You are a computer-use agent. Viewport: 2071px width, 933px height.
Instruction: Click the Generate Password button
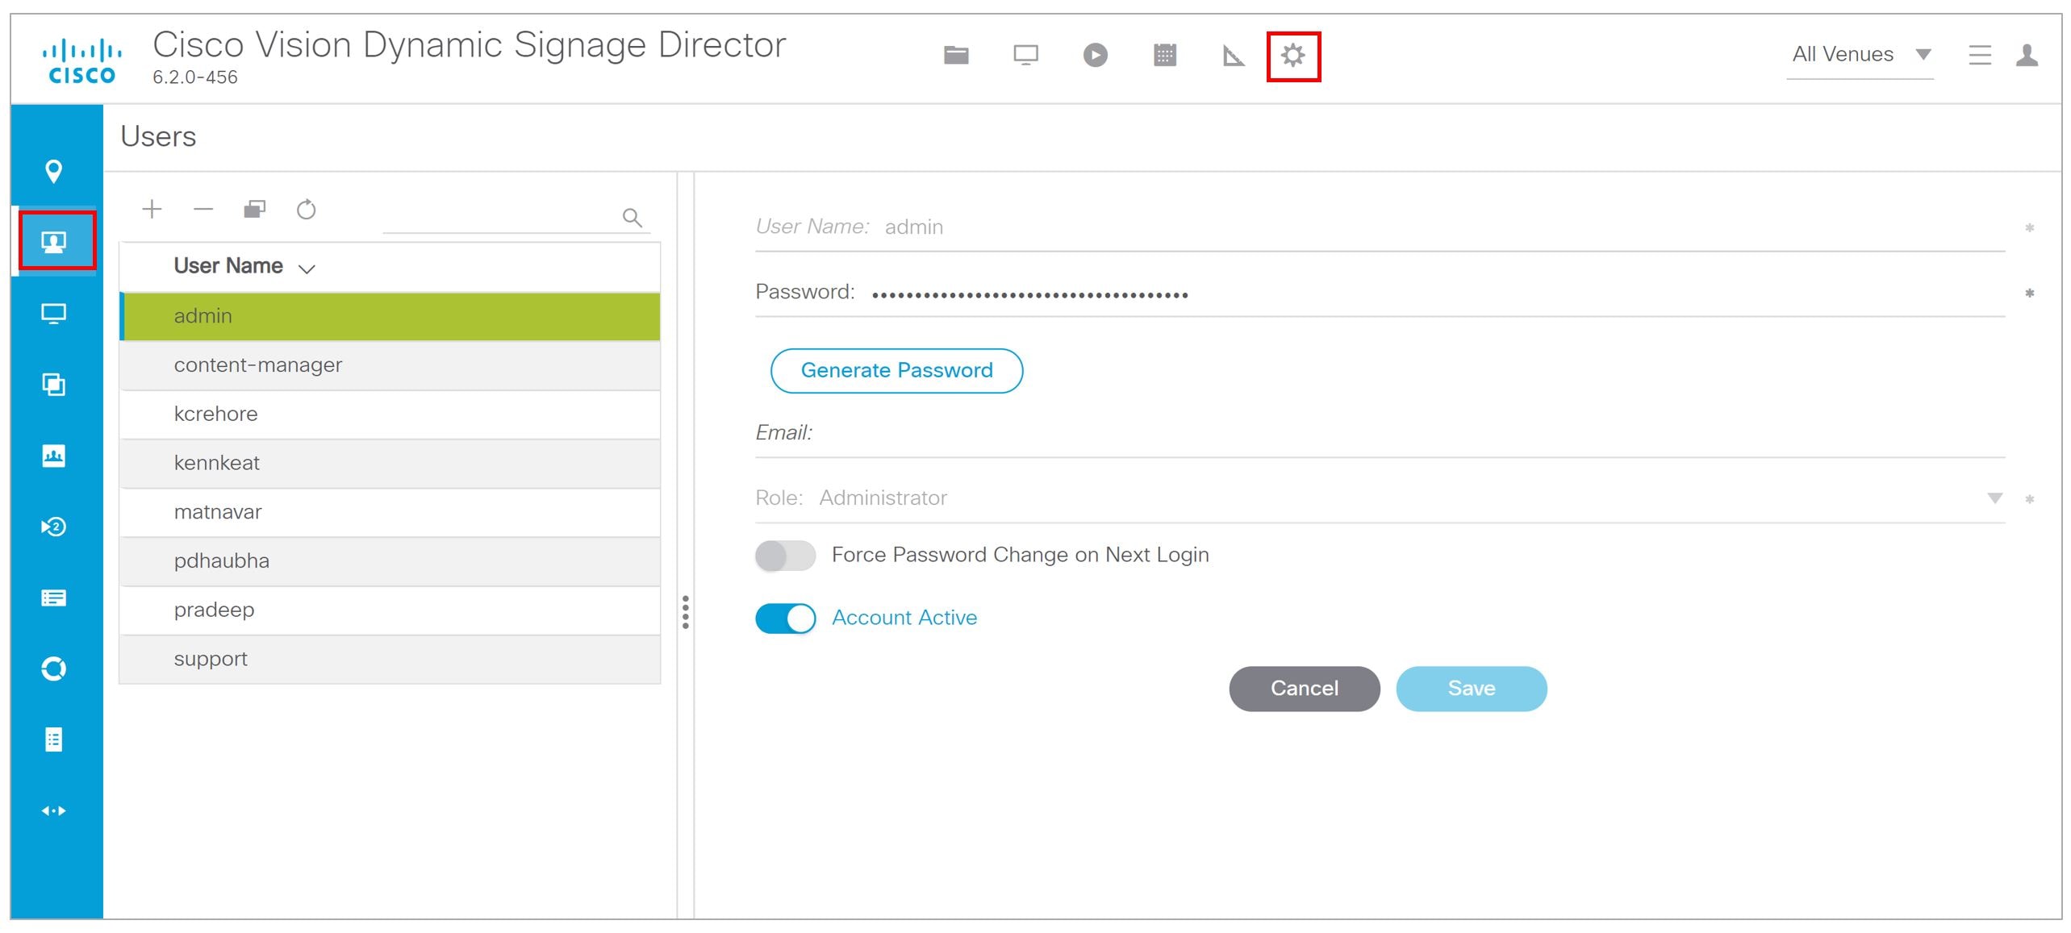pos(896,370)
